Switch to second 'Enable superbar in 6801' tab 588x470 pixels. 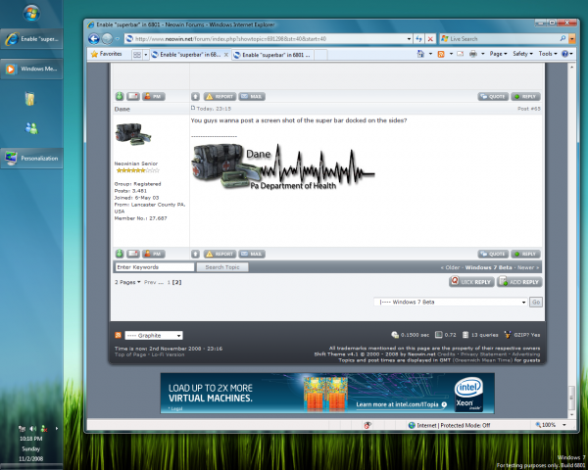click(x=272, y=55)
